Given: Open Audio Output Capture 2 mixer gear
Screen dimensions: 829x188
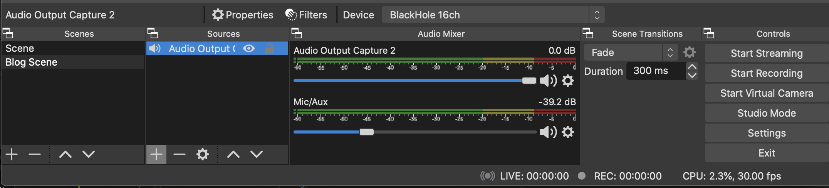Looking at the screenshot, I should [568, 81].
